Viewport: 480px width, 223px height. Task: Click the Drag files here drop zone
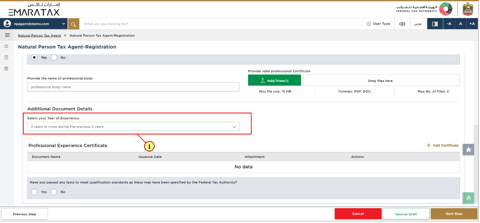381,81
